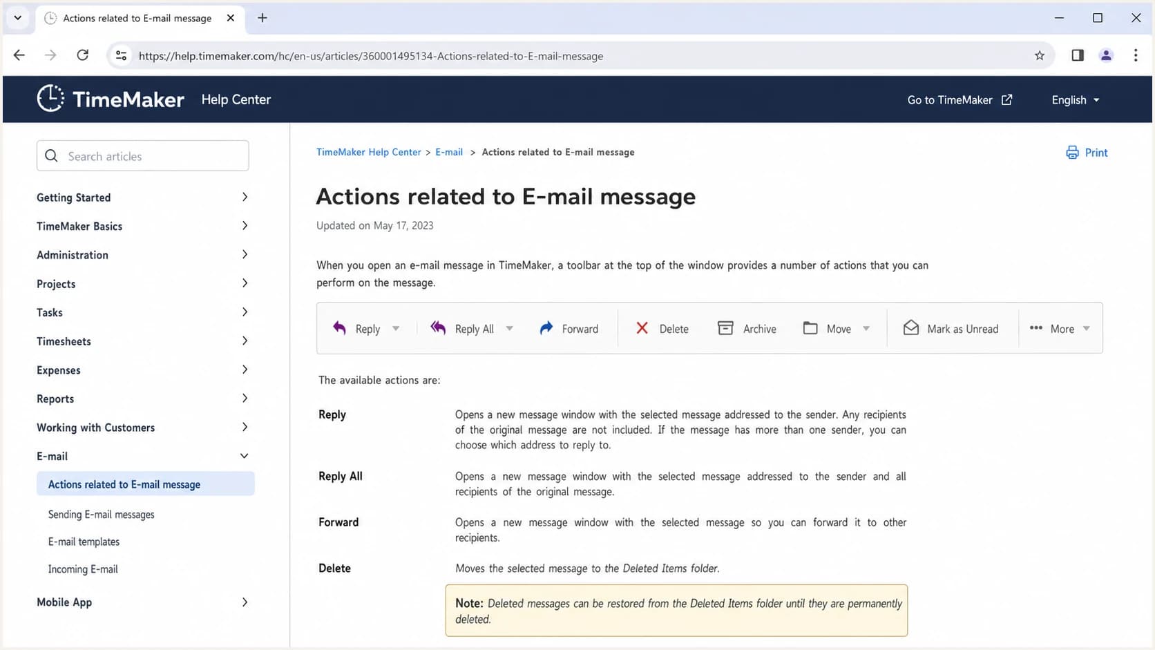The height and width of the screenshot is (650, 1155).
Task: Click the page heading Actions related to E-mail message
Action: point(506,196)
